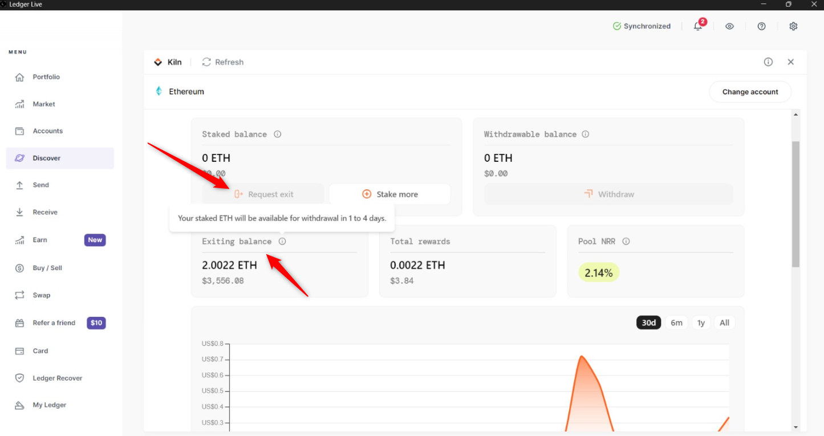Screen dimensions: 824x436
Task: Switch chart range to 6m
Action: click(x=676, y=323)
